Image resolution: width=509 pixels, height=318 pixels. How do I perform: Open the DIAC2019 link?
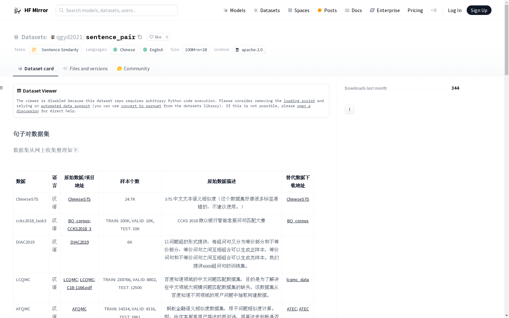click(80, 242)
